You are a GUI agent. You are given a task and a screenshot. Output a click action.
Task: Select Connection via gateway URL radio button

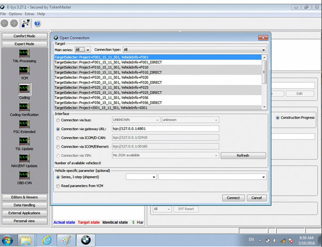pyautogui.click(x=58, y=129)
